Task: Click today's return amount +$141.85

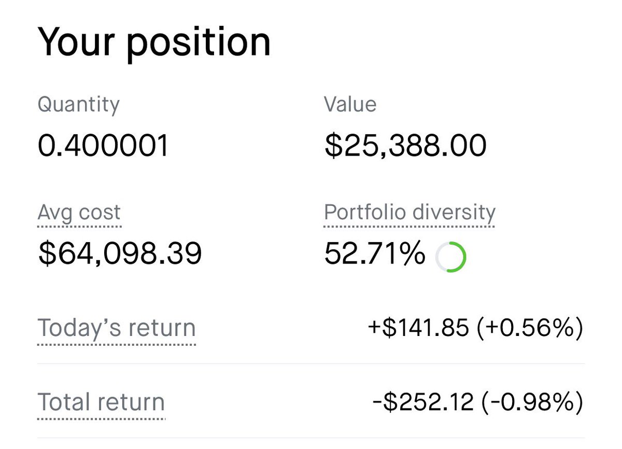Action: click(x=418, y=328)
